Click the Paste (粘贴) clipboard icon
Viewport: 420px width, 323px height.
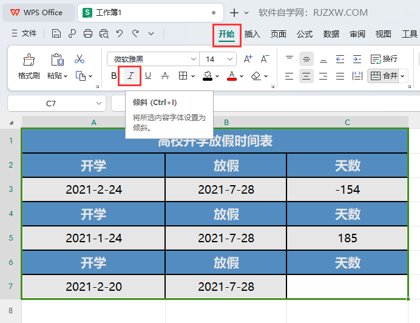pos(57,59)
